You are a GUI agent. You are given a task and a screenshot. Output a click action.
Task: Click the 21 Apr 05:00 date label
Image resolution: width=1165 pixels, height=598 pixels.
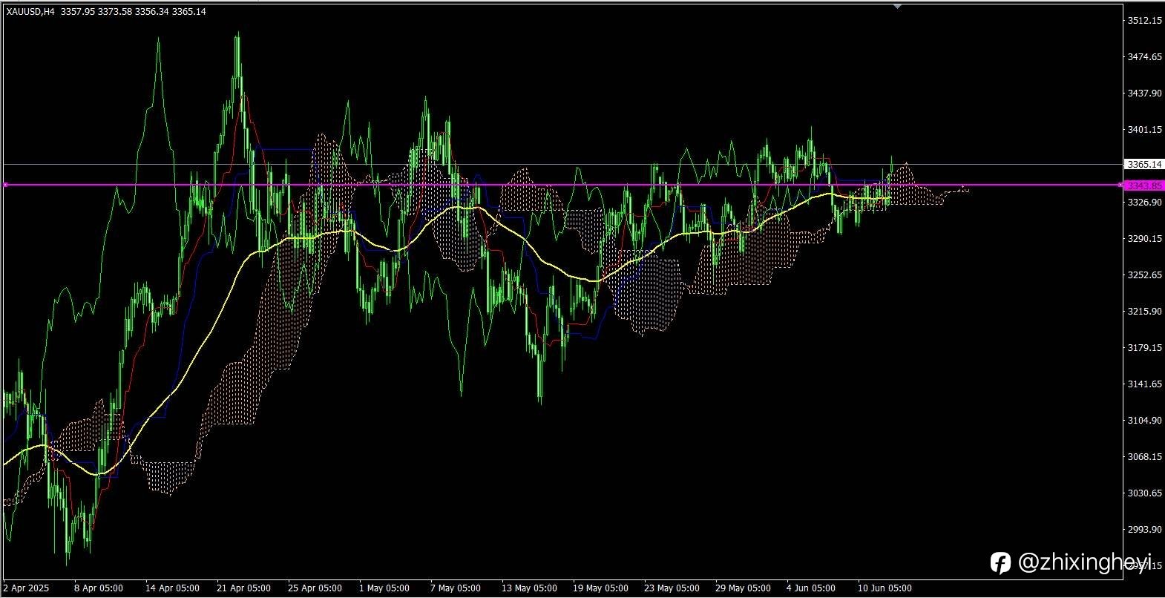(x=243, y=588)
